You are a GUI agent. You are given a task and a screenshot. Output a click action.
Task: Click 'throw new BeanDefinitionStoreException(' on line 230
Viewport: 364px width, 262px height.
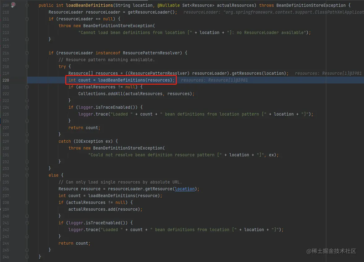tap(116, 148)
